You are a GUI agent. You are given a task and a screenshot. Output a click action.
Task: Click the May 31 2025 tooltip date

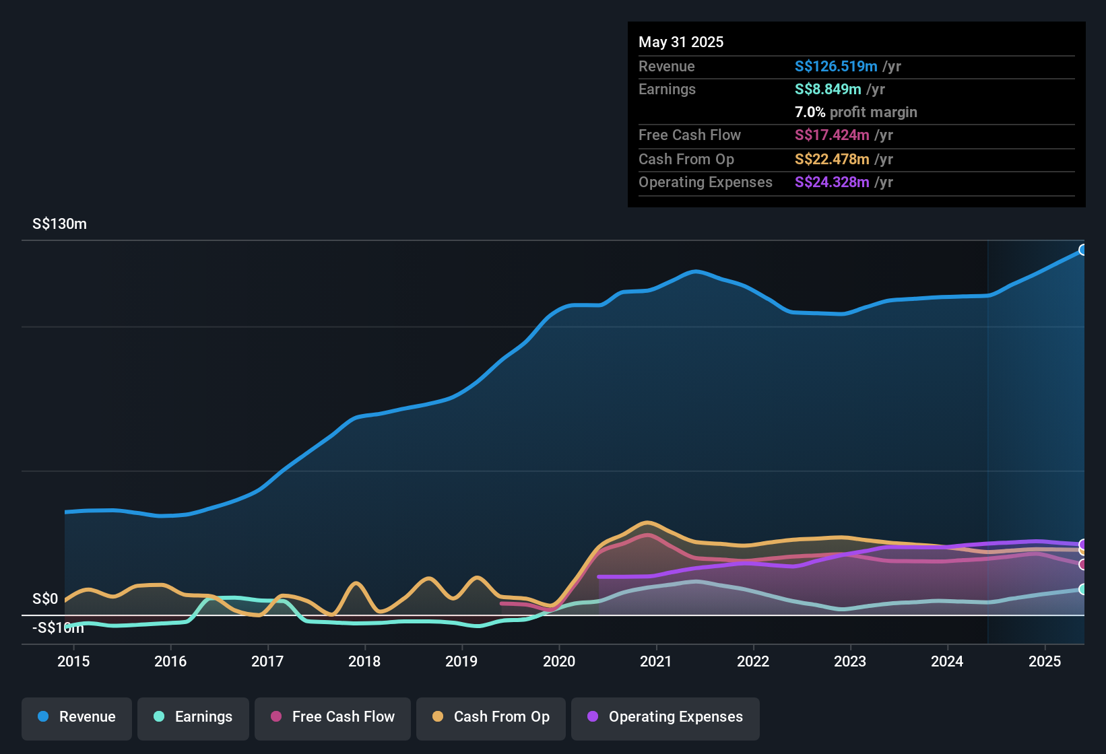(681, 42)
